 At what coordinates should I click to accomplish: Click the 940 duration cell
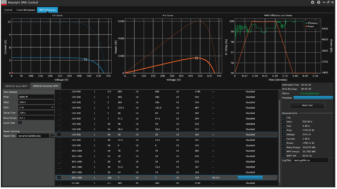click(197, 97)
